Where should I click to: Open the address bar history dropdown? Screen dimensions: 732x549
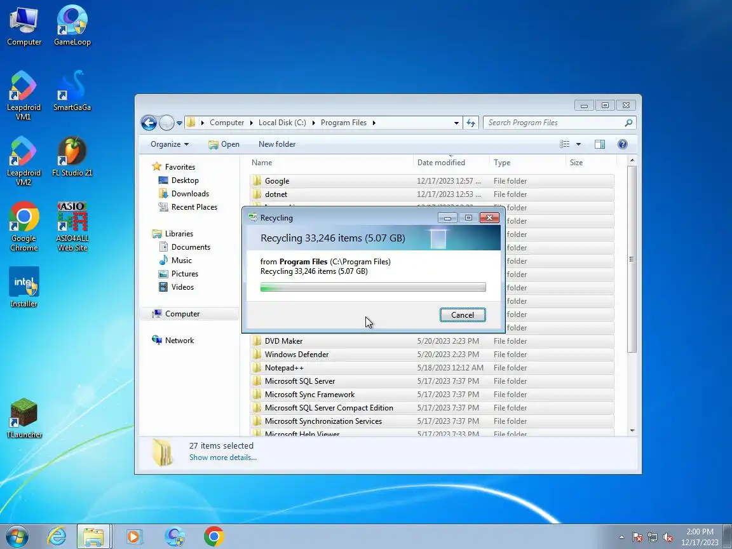[456, 123]
